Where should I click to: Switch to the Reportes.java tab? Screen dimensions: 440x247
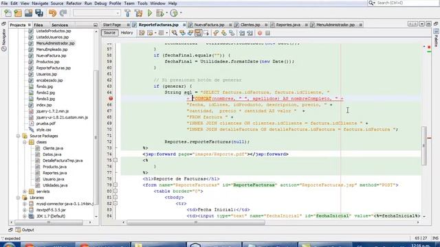coord(288,25)
